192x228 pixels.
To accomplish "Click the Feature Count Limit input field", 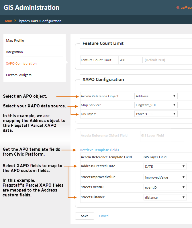I will [x=131, y=60].
